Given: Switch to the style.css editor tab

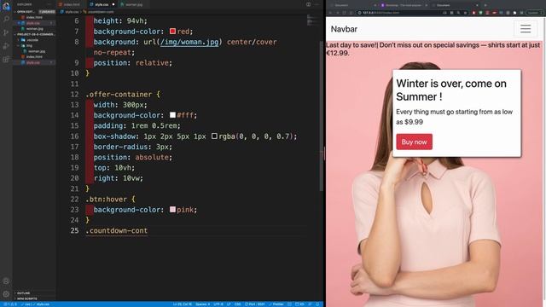Looking at the screenshot, I should click(x=102, y=4).
